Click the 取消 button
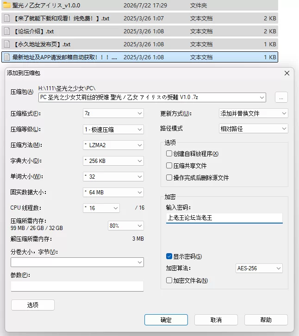Screen dimensions: 299x336 coord(216,320)
